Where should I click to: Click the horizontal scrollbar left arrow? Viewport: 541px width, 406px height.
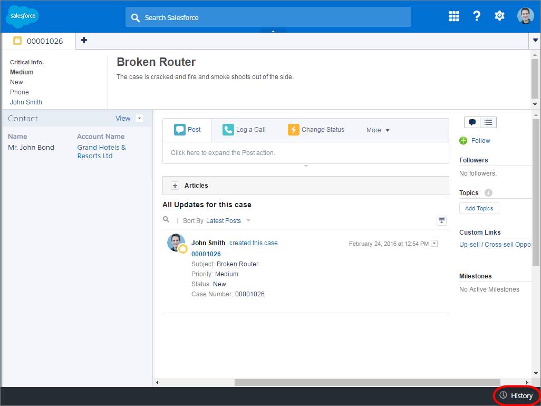(157, 383)
